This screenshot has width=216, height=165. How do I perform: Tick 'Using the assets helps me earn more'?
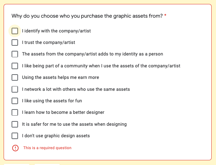[x=15, y=77]
